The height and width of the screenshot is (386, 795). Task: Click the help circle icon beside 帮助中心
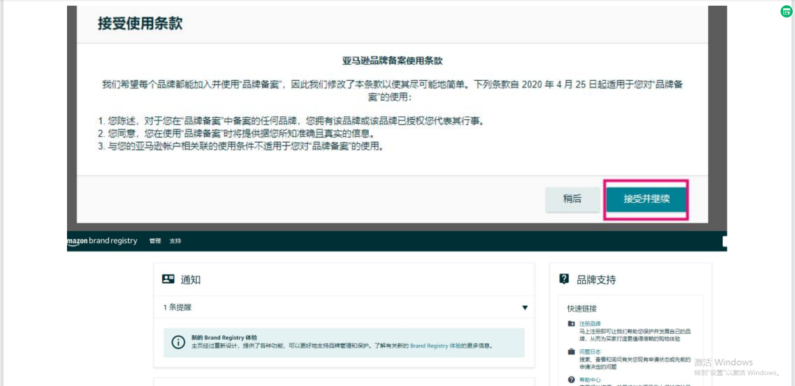point(571,380)
